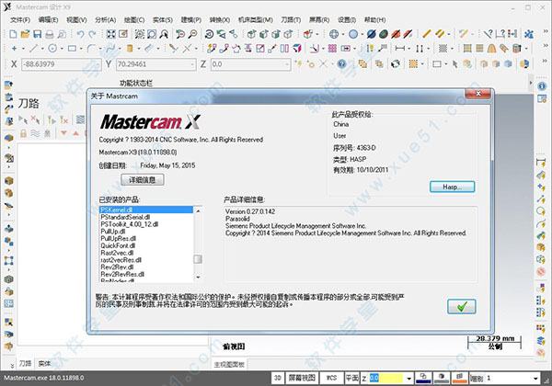Click the Print icon in toolbar

click(50, 34)
